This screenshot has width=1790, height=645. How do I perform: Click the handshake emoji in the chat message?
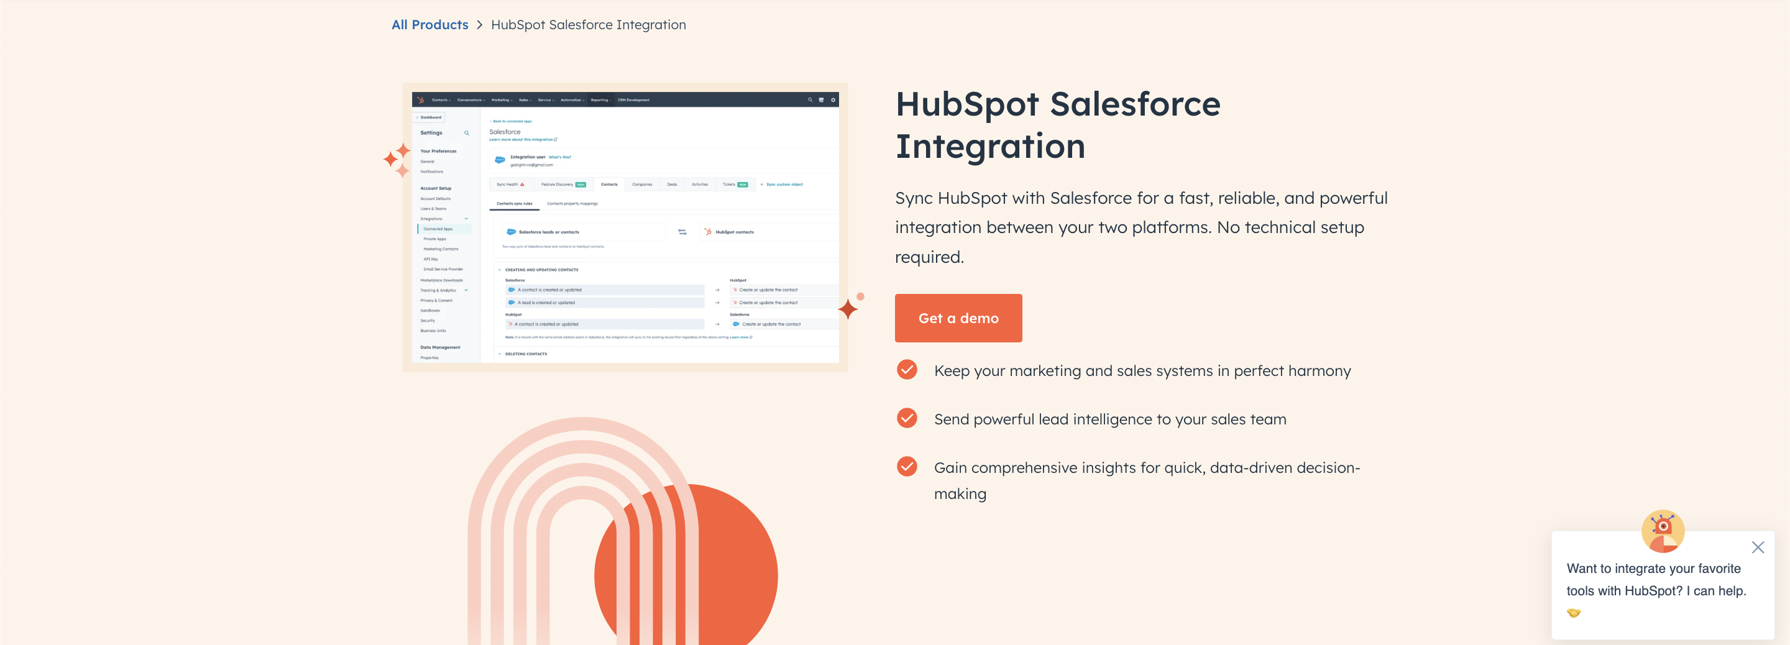coord(1573,612)
